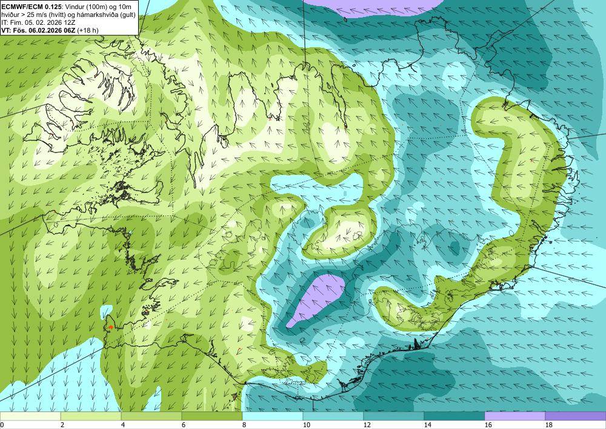
Task: Click the "(+18 h)" forecast lead time
Action: (x=88, y=30)
